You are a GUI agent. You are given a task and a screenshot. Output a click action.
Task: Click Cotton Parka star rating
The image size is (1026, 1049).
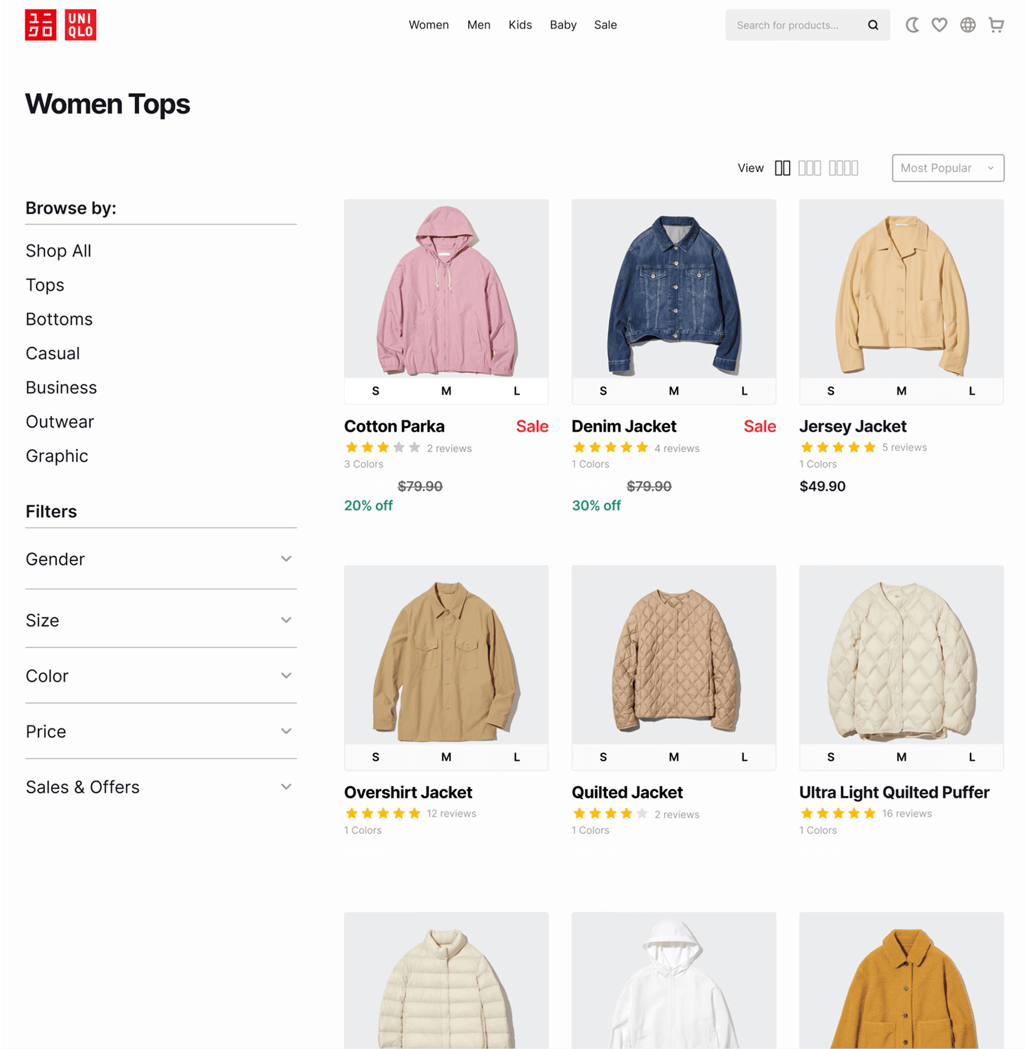tap(382, 448)
